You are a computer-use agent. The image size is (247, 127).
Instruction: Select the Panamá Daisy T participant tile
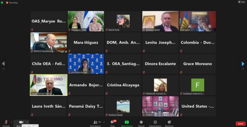(x=86, y=106)
